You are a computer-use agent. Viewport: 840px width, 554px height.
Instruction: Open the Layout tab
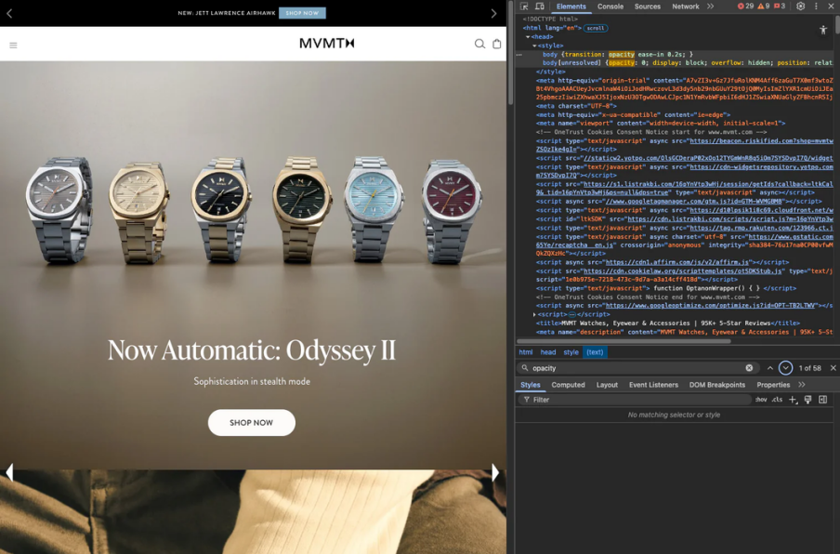tap(607, 385)
